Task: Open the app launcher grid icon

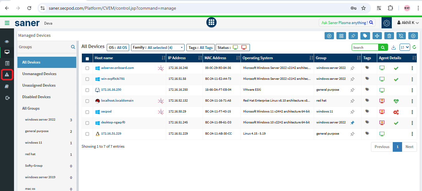Action: pos(212,22)
